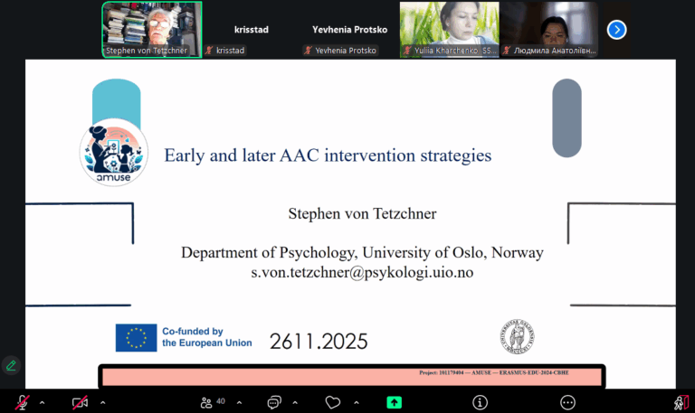Unmute the microphone
The height and width of the screenshot is (413, 695).
point(22,402)
